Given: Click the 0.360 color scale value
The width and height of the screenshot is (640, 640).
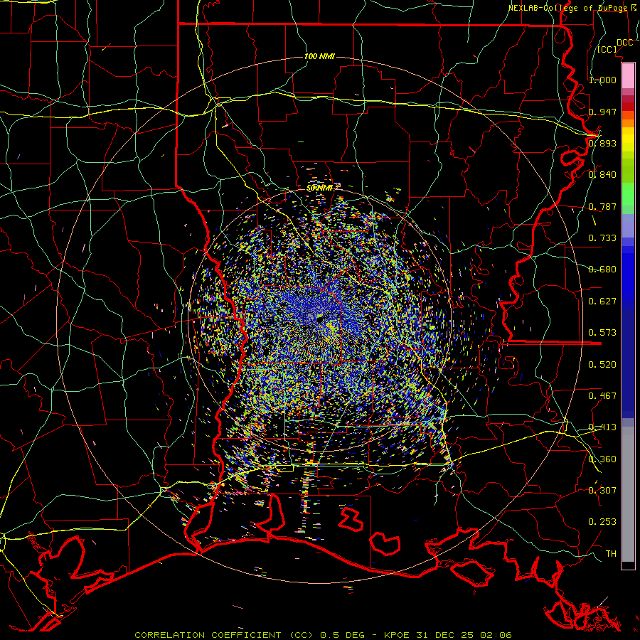Looking at the screenshot, I should [602, 459].
